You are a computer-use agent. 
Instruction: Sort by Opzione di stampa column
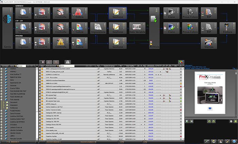[x=109, y=66]
